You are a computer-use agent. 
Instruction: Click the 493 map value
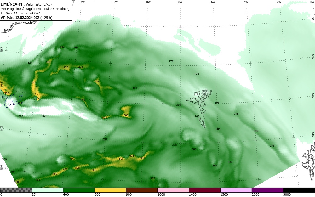(132, 156)
